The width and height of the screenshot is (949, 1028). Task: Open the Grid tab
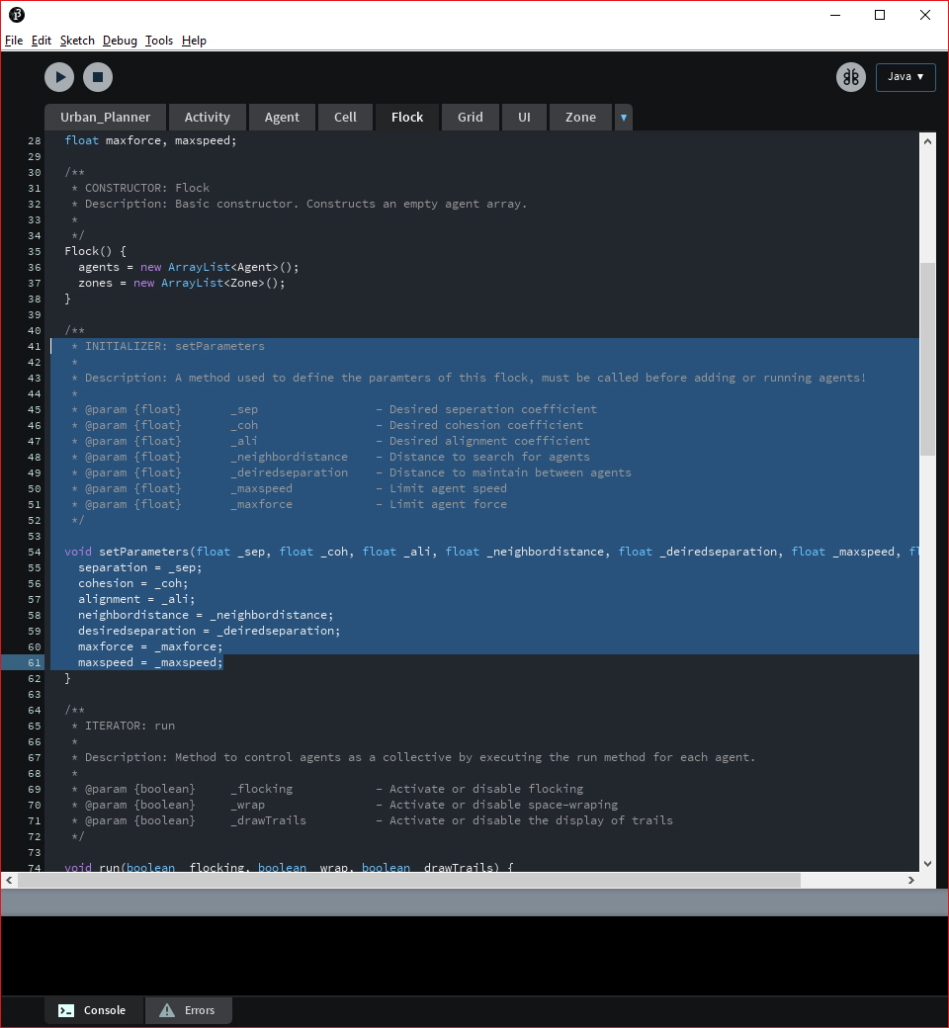click(470, 118)
